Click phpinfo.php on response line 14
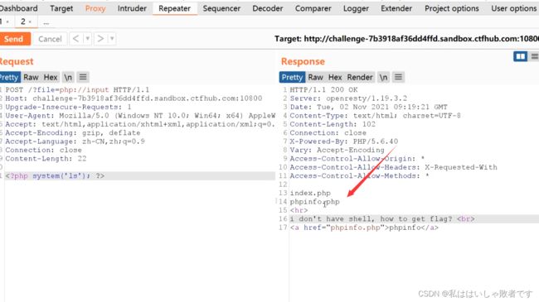This screenshot has width=539, height=302. tap(314, 202)
